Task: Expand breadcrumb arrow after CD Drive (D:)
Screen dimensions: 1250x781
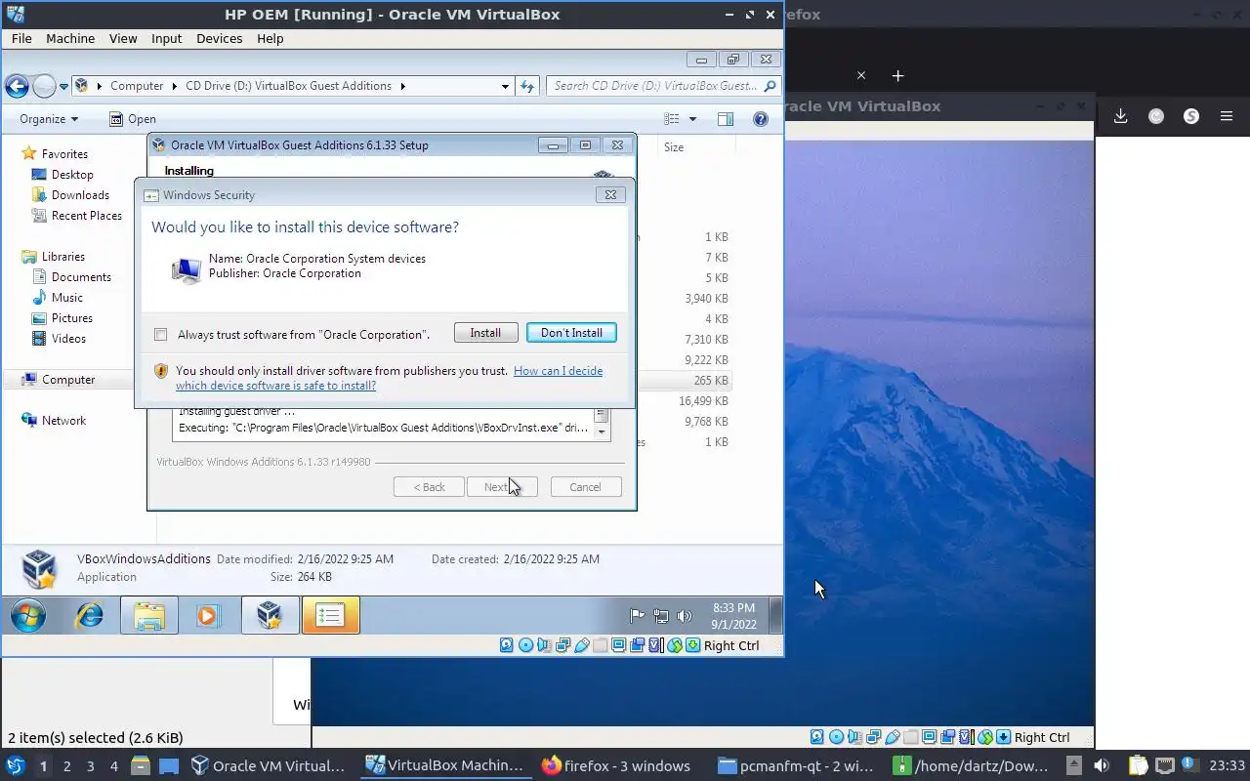Action: click(x=402, y=86)
